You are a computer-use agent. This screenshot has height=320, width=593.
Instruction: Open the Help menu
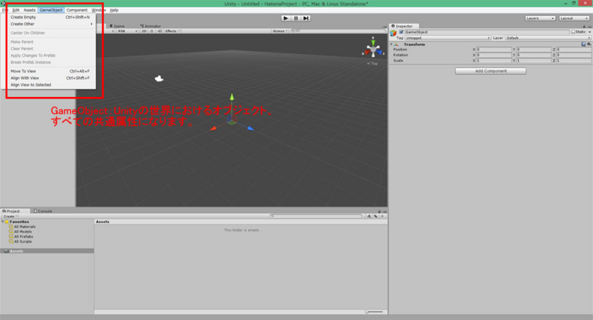114,10
